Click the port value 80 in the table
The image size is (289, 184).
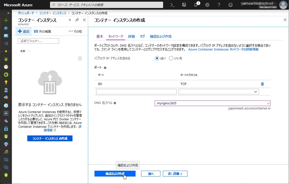(x=100, y=84)
